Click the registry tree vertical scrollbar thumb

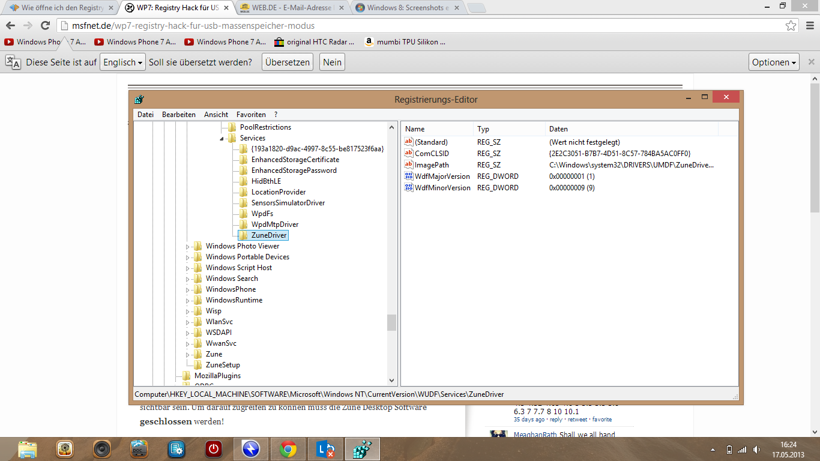[x=391, y=322]
